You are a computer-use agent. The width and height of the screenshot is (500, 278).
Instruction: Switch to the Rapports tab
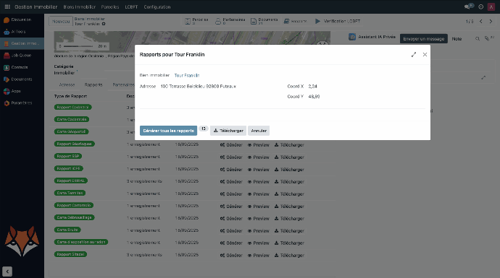[x=93, y=84]
